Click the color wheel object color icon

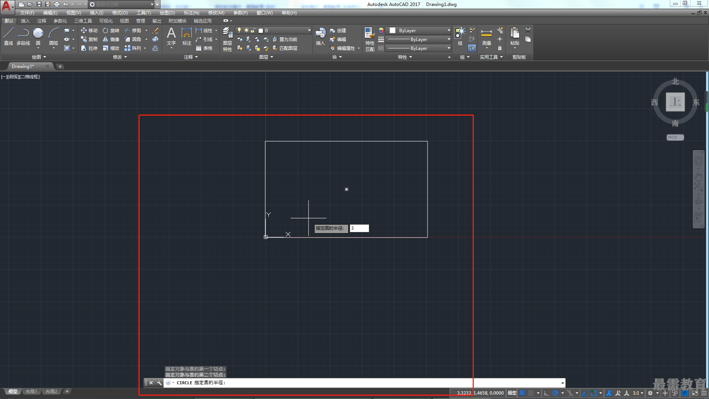coord(381,30)
